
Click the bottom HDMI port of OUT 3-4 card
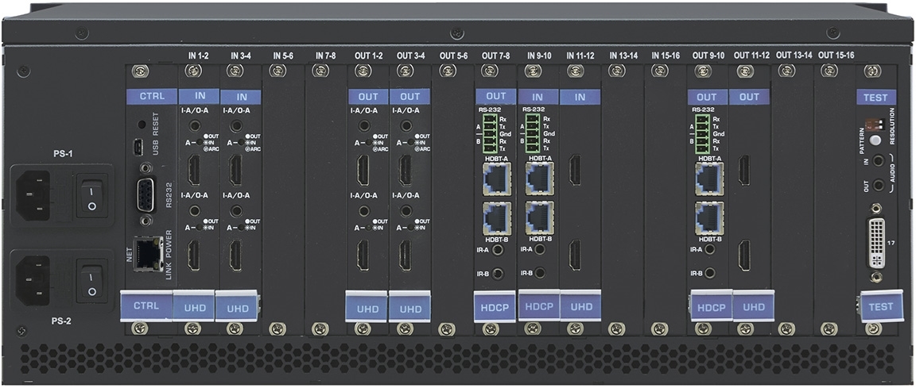406,255
